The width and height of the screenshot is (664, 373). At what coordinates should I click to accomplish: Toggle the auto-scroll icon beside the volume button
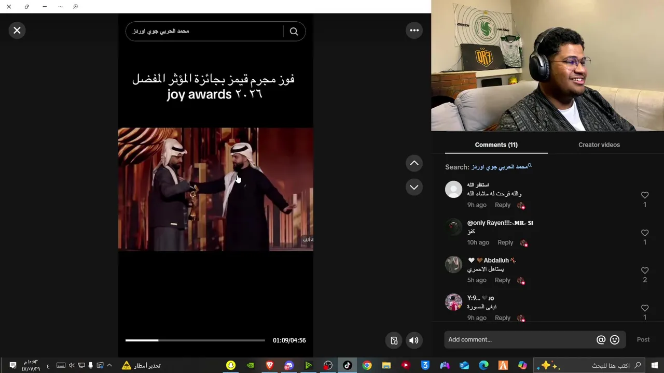tap(394, 340)
